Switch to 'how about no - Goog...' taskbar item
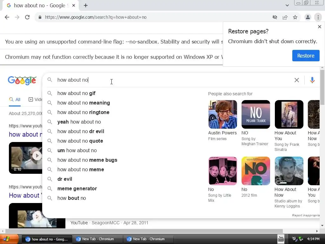Viewport: 325px width, 244px height. [x=47, y=239]
